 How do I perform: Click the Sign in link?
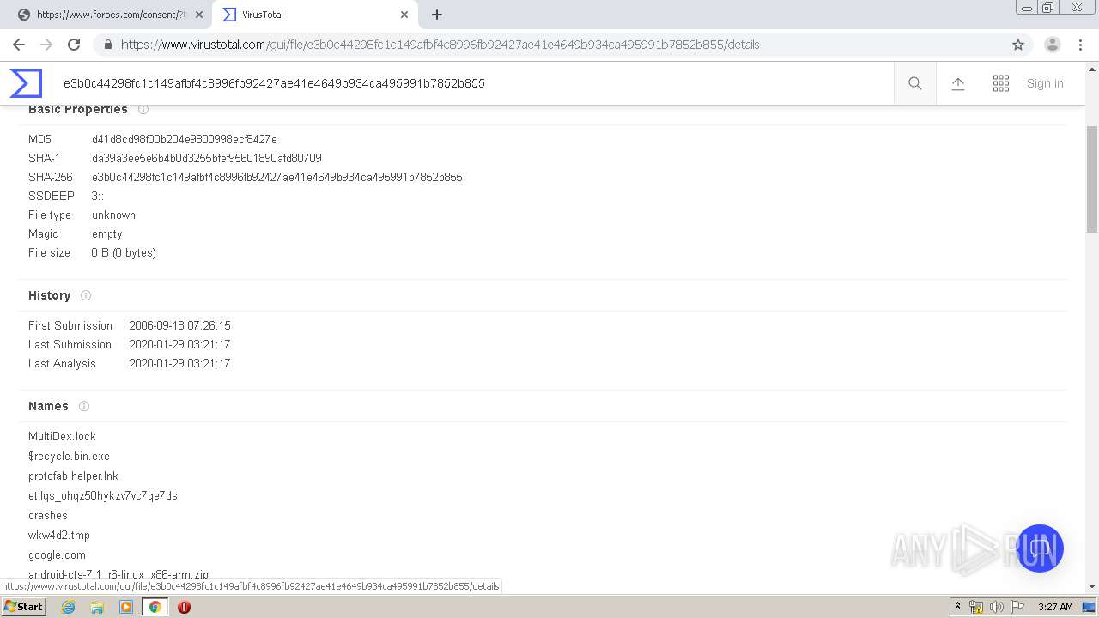(x=1045, y=83)
